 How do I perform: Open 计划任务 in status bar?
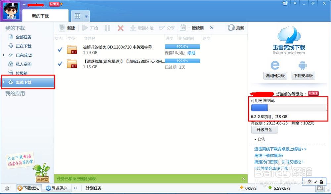[x=94, y=188]
